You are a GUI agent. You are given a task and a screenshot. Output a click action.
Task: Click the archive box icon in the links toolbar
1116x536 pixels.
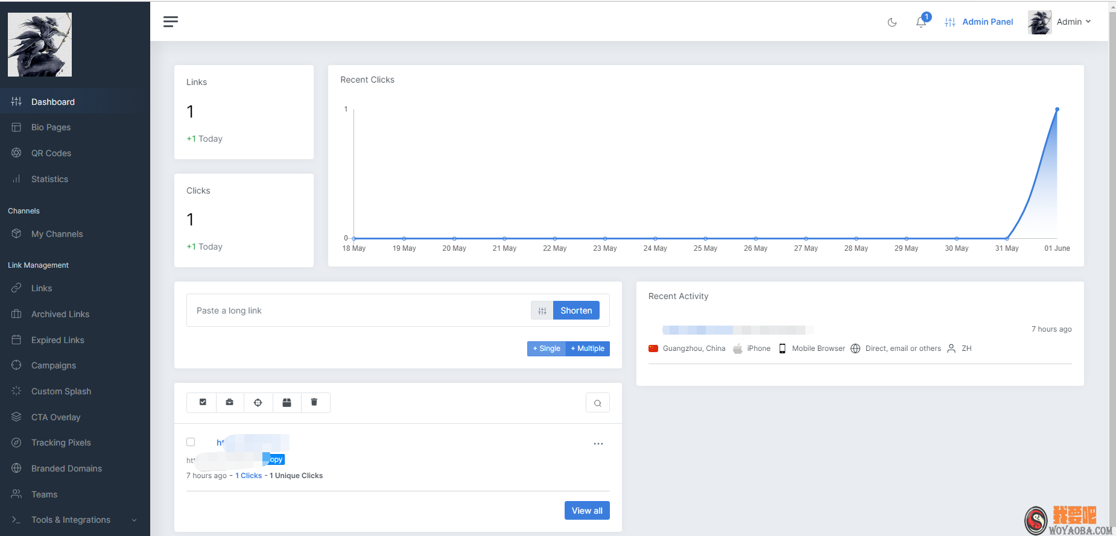(x=287, y=402)
